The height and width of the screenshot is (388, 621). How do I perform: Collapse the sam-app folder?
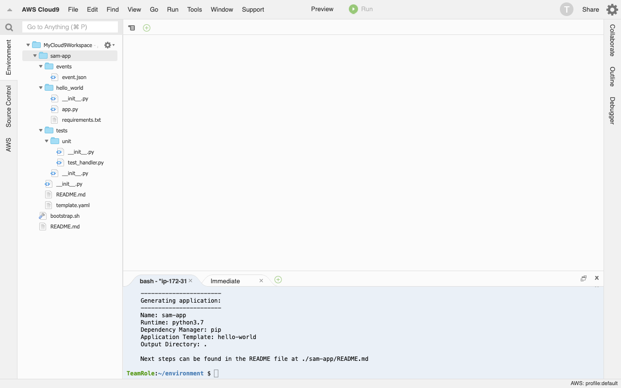35,56
